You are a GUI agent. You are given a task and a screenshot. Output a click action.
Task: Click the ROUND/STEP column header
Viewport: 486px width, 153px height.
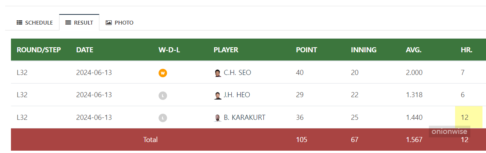click(x=39, y=50)
